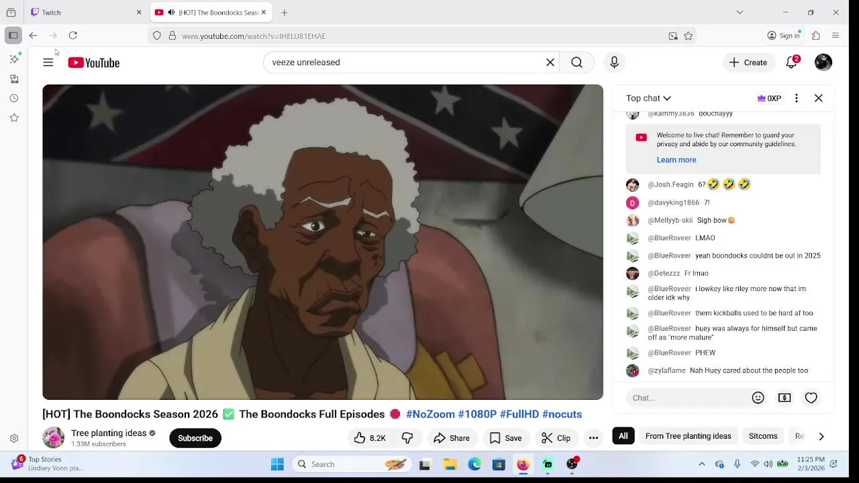Viewport: 859px width, 483px height.
Task: Open YouTube notifications bell
Action: (792, 62)
